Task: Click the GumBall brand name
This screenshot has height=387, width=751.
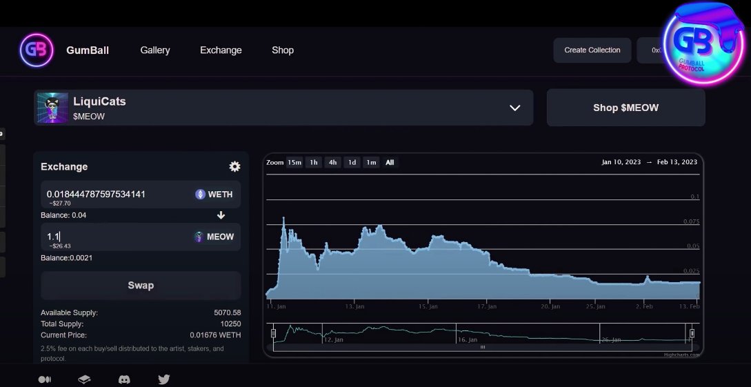Action: [x=88, y=50]
